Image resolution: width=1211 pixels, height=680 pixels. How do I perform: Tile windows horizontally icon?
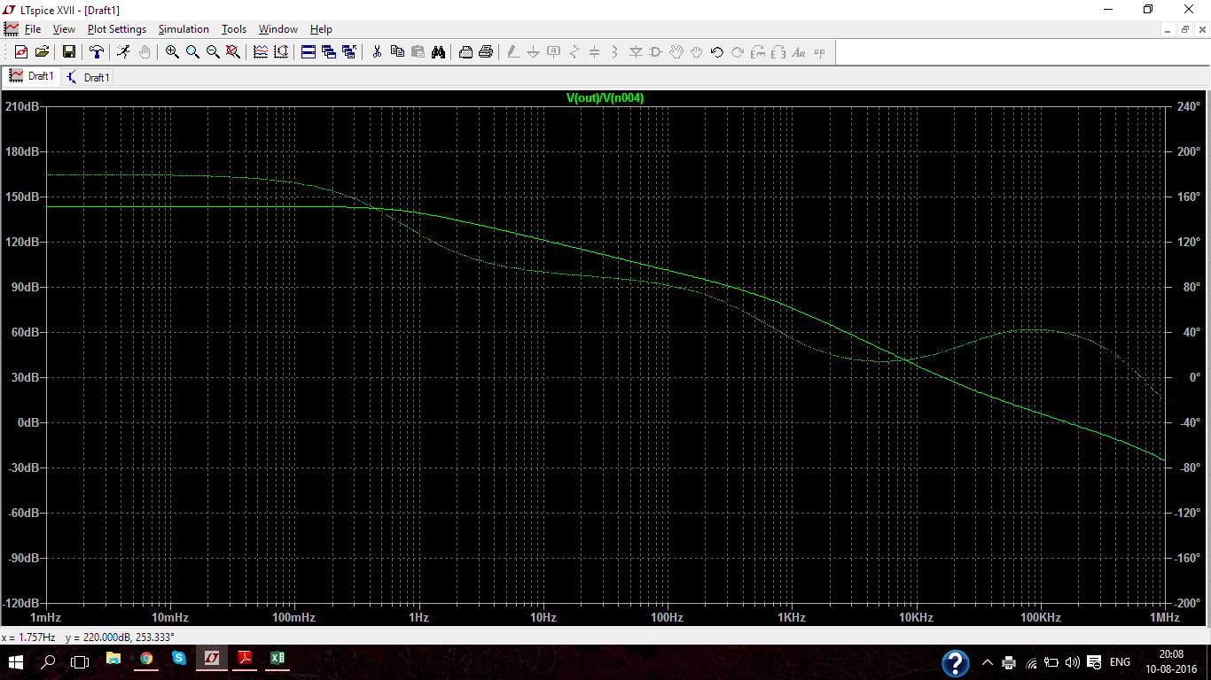pyautogui.click(x=309, y=52)
